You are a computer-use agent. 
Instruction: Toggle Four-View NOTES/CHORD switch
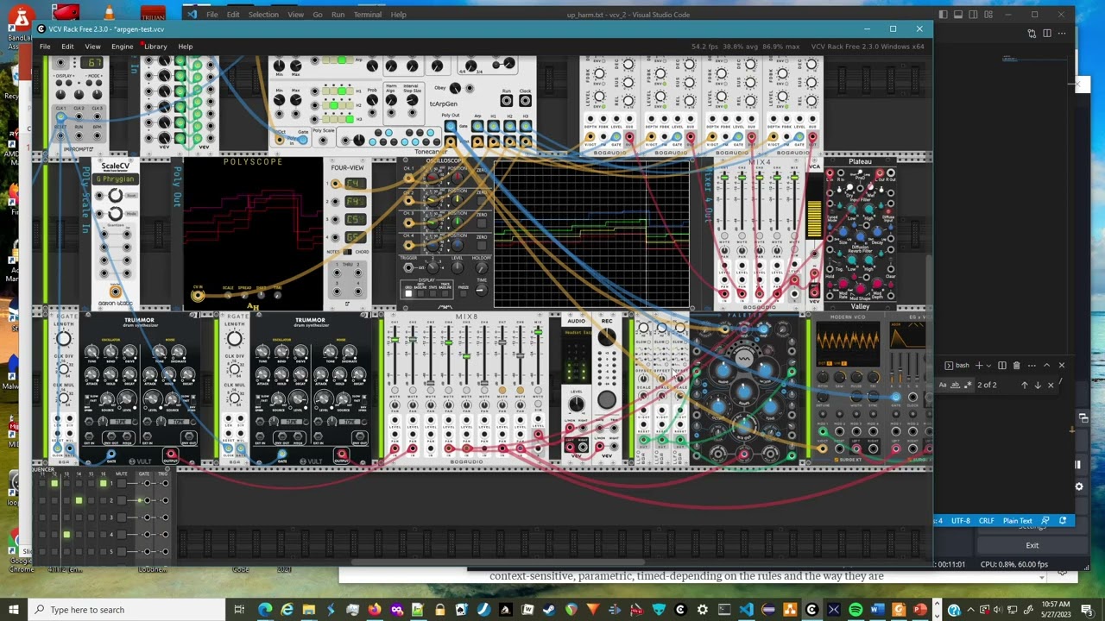[x=347, y=252]
